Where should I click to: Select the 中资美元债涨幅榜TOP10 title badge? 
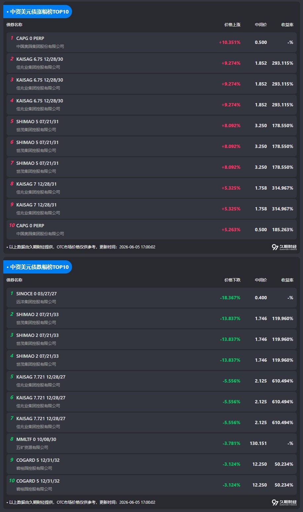pos(37,12)
